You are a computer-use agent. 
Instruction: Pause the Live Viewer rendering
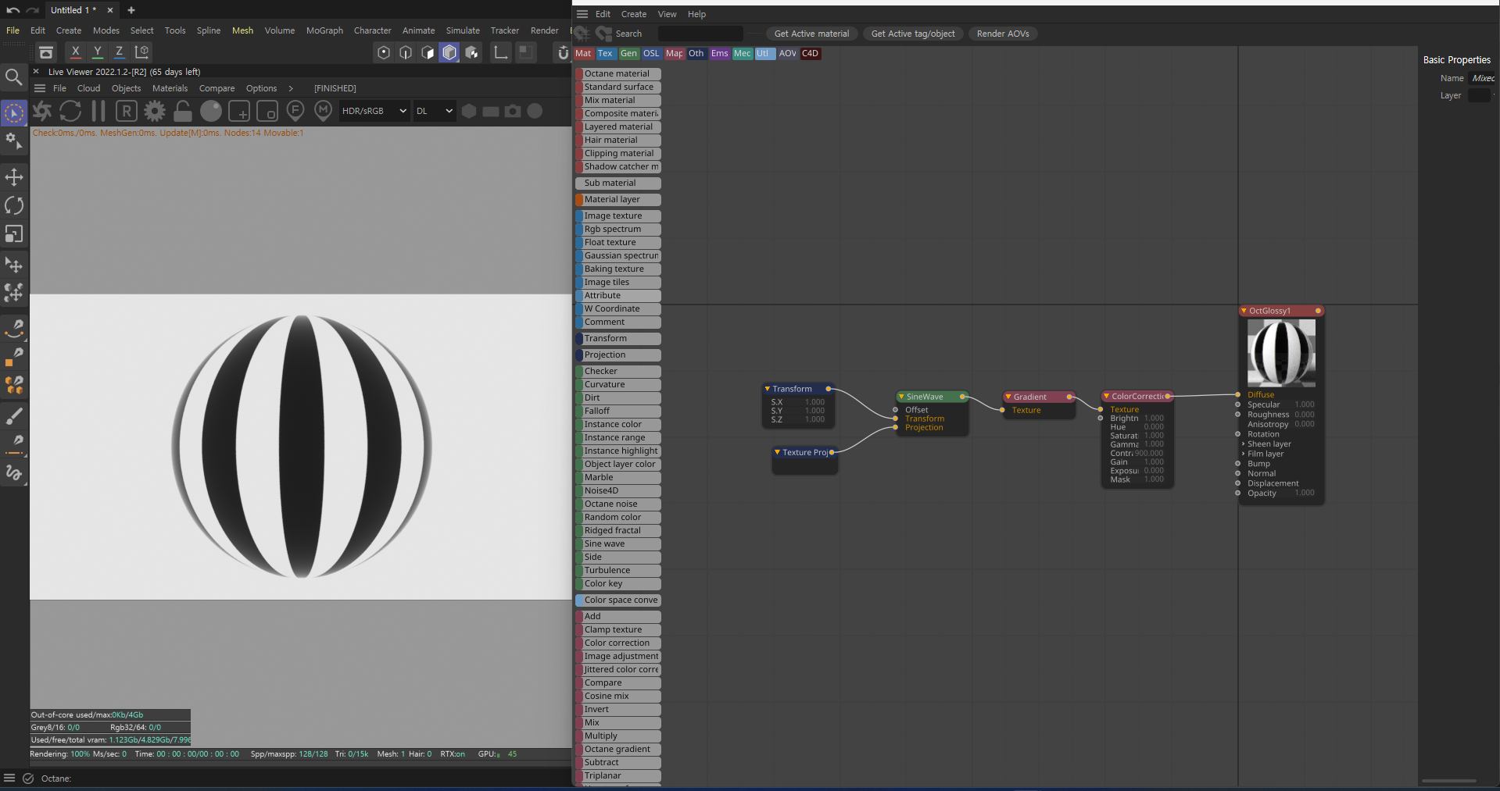pyautogui.click(x=98, y=111)
